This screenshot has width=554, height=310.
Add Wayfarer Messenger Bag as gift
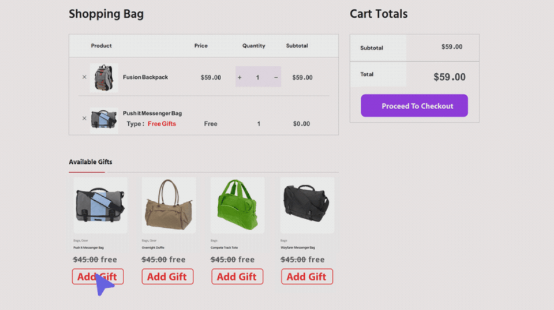(x=307, y=277)
